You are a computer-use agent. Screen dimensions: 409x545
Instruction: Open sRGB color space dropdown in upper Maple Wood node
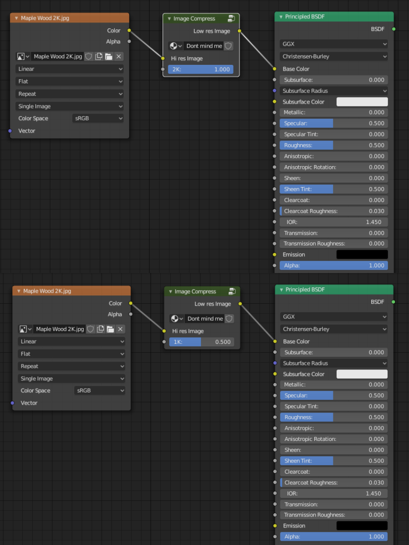(x=98, y=118)
